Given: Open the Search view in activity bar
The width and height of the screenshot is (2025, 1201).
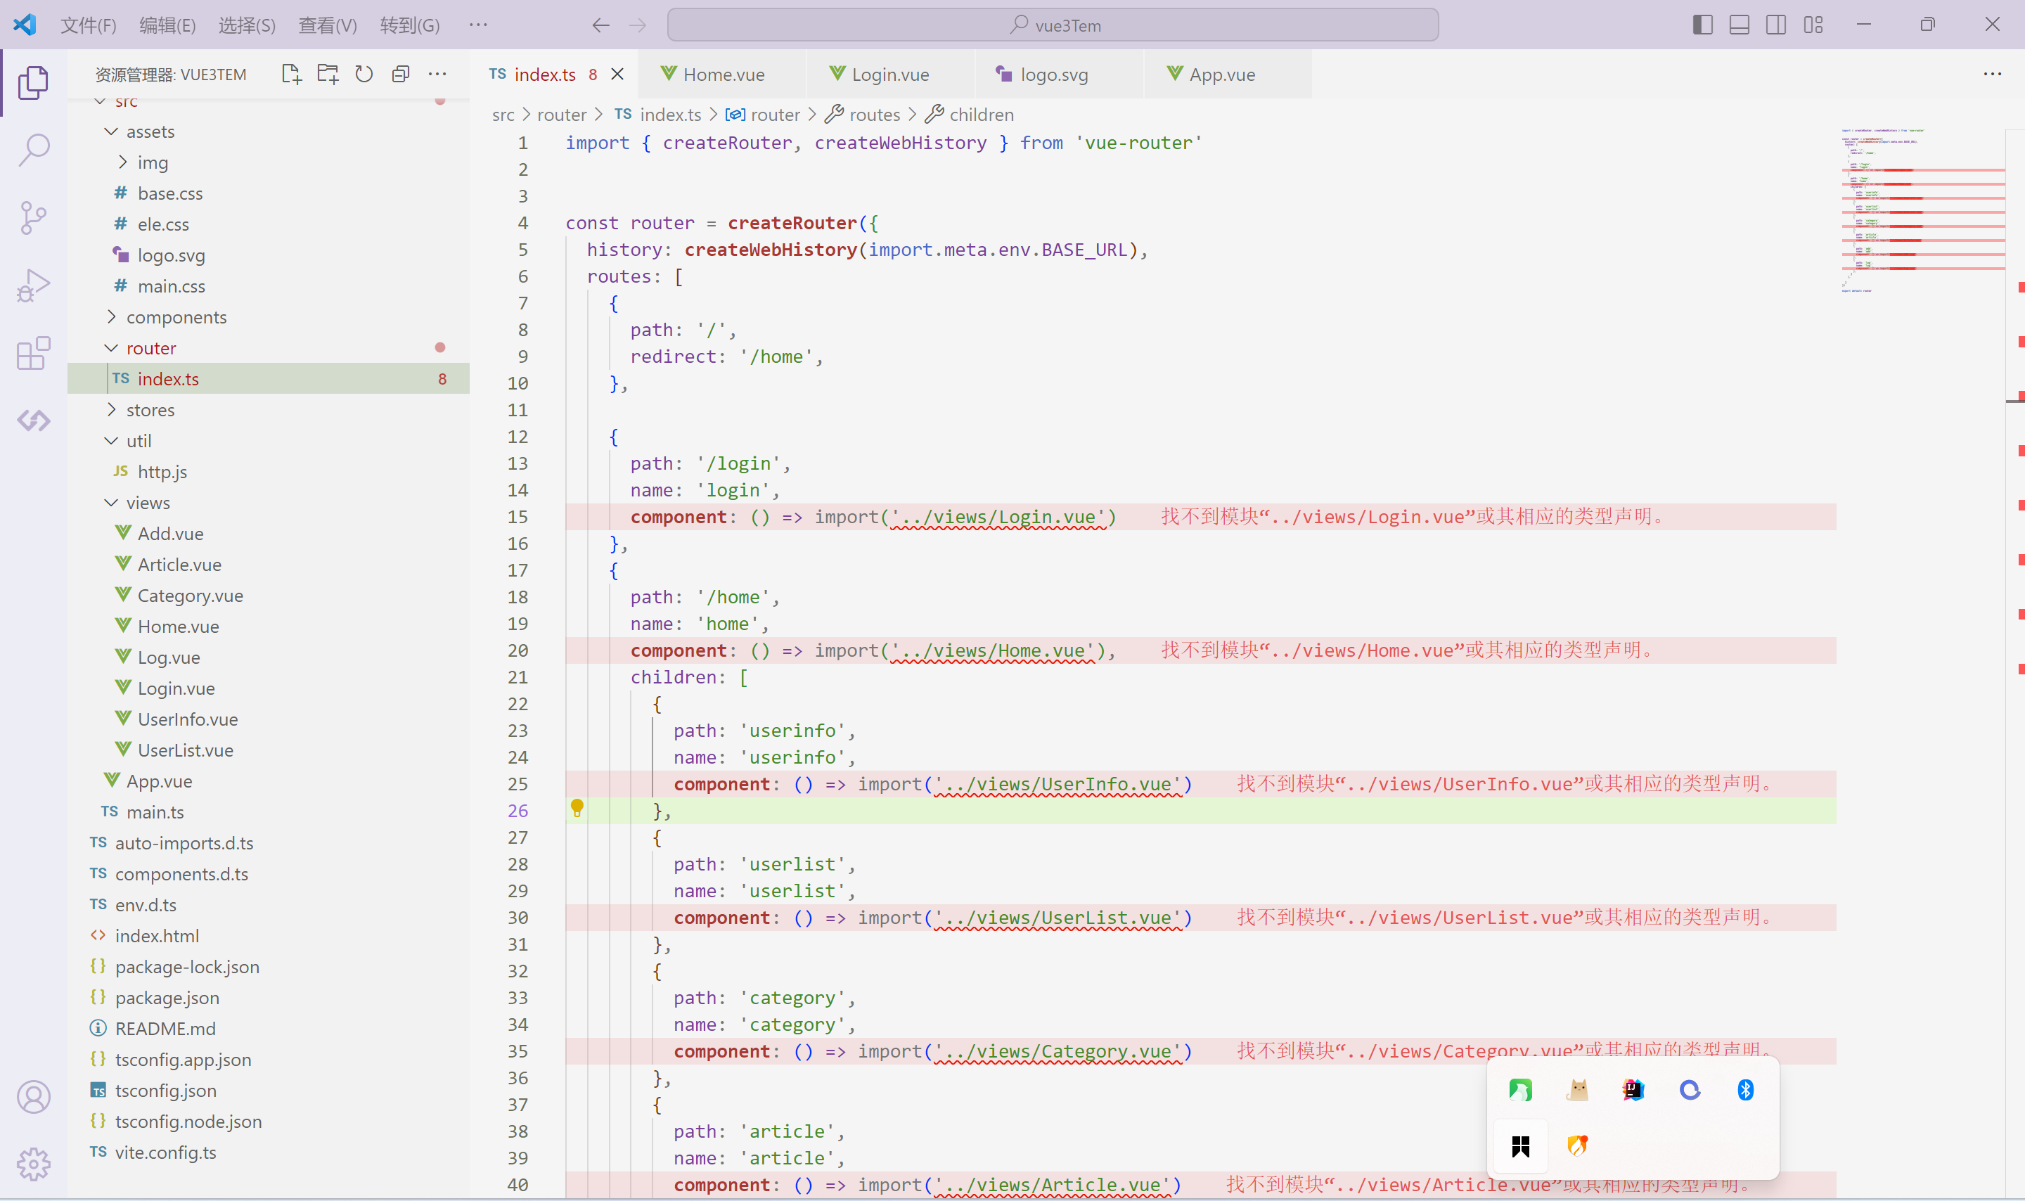Looking at the screenshot, I should (33, 150).
